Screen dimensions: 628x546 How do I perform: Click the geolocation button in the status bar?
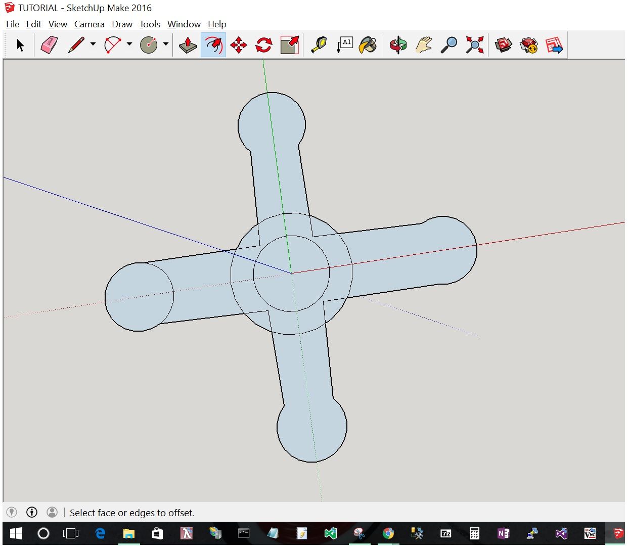[x=11, y=512]
